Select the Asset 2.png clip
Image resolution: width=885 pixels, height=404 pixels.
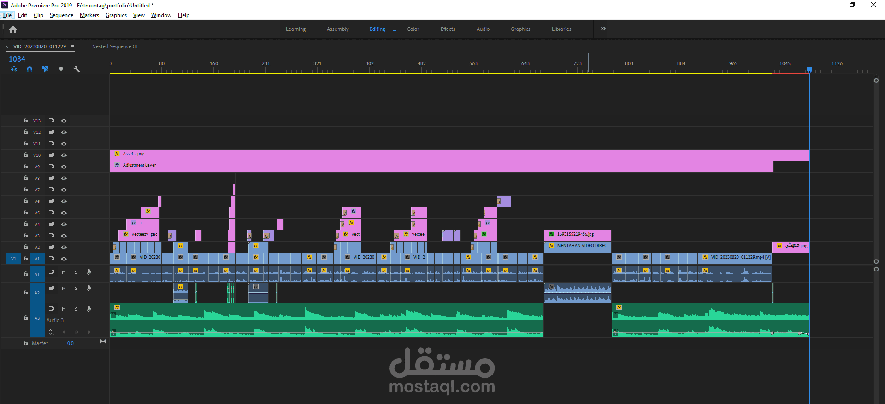459,155
